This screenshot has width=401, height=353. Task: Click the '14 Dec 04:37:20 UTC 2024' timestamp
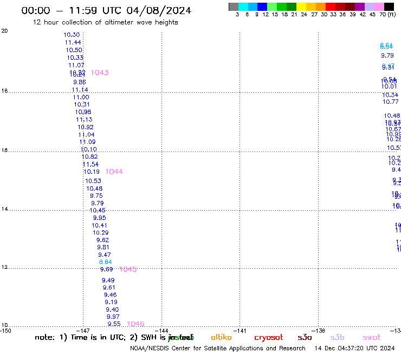tap(354, 349)
